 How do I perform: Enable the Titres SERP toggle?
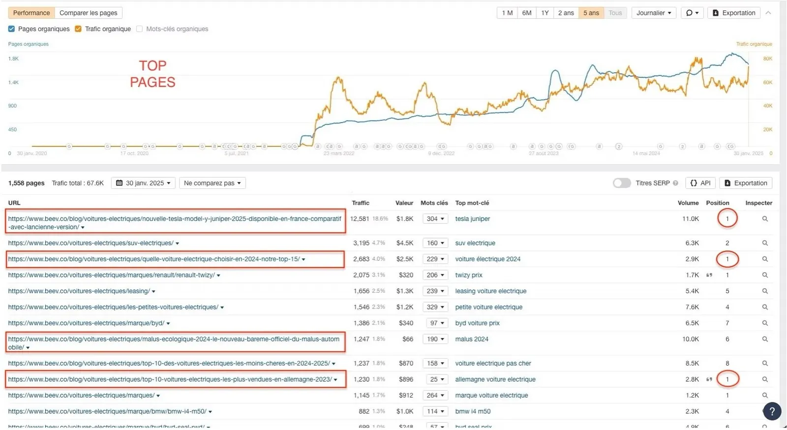point(622,183)
